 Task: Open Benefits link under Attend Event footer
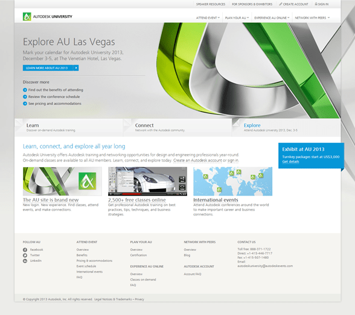[82, 255]
